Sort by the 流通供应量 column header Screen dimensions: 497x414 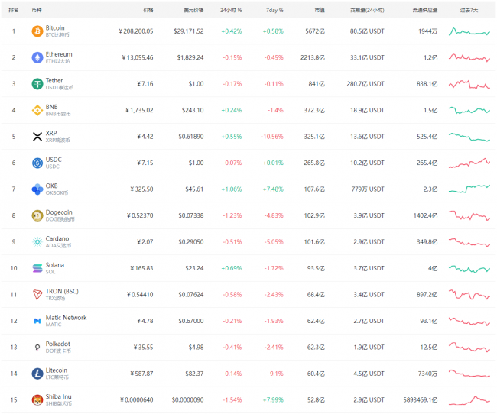[424, 10]
